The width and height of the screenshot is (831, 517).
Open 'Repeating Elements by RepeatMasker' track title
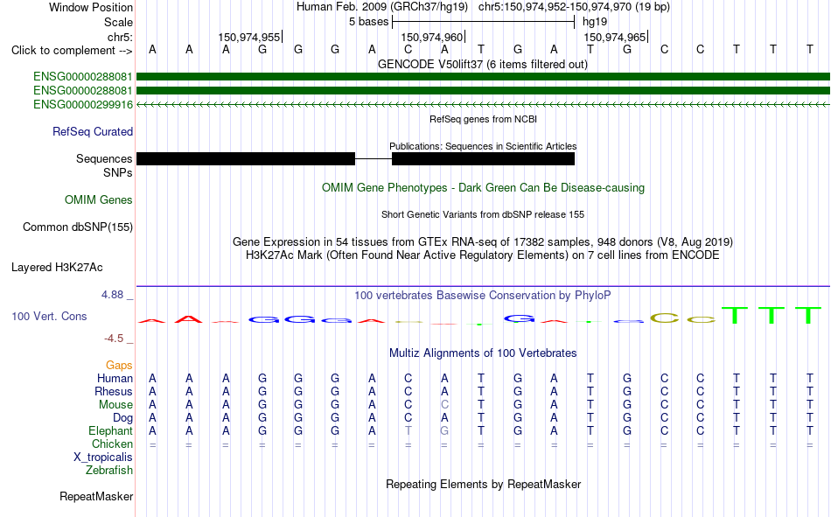pyautogui.click(x=483, y=484)
